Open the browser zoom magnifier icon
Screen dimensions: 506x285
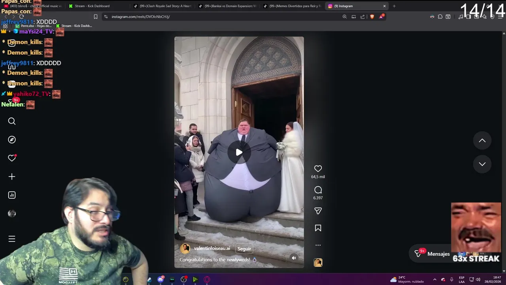345,17
